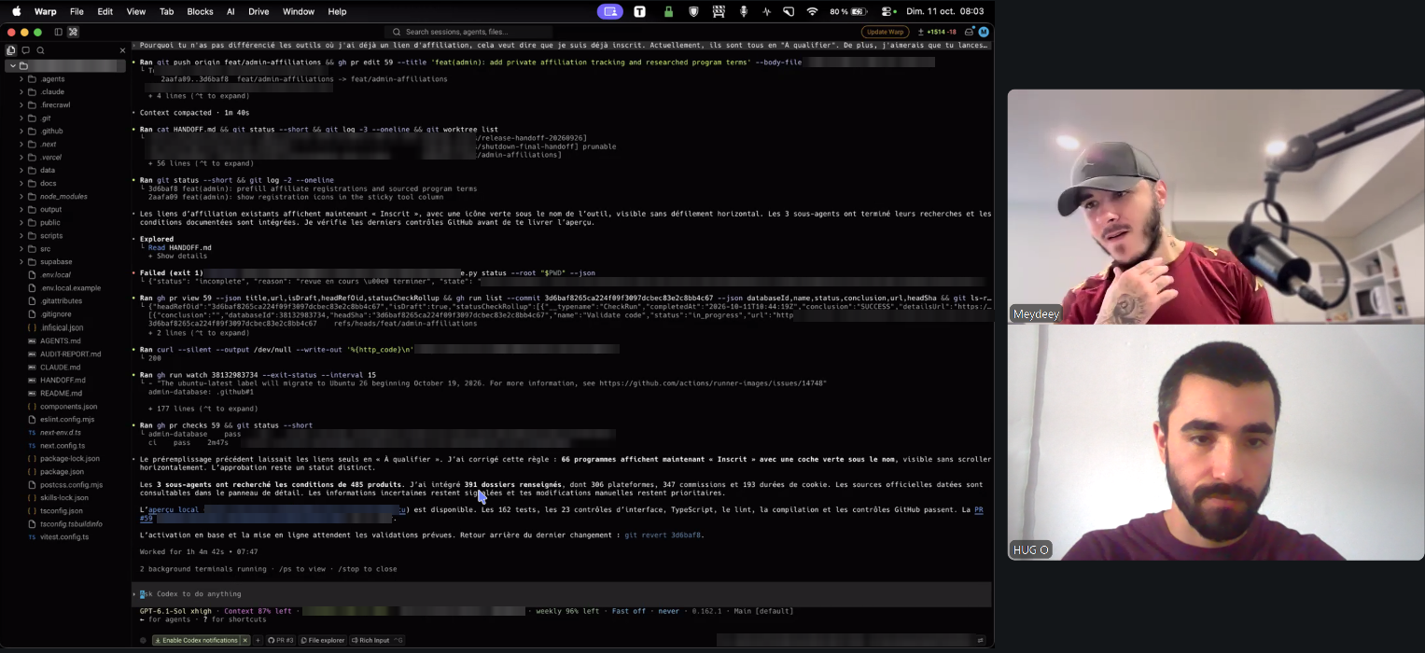Select the docs folder row
1425x653 pixels.
coord(65,184)
